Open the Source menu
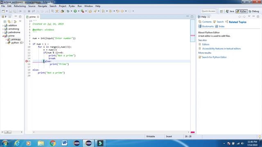 32,6
